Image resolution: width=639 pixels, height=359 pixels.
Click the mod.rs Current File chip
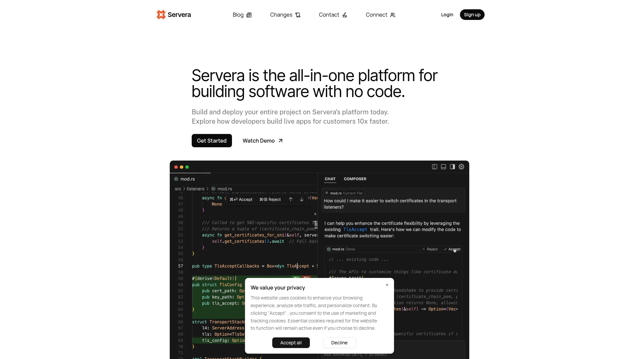pos(344,193)
